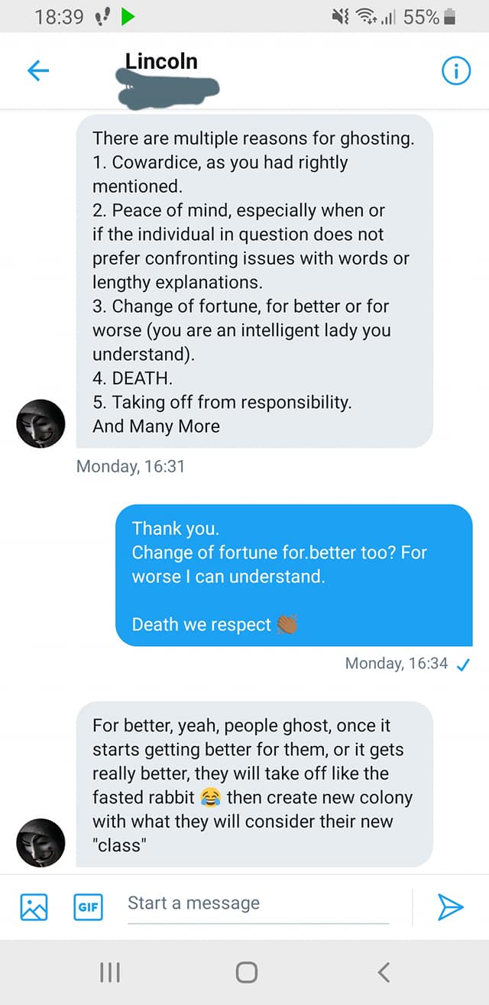Open the GIF picker
Viewport: 489px width, 1005px height.
pyautogui.click(x=87, y=906)
